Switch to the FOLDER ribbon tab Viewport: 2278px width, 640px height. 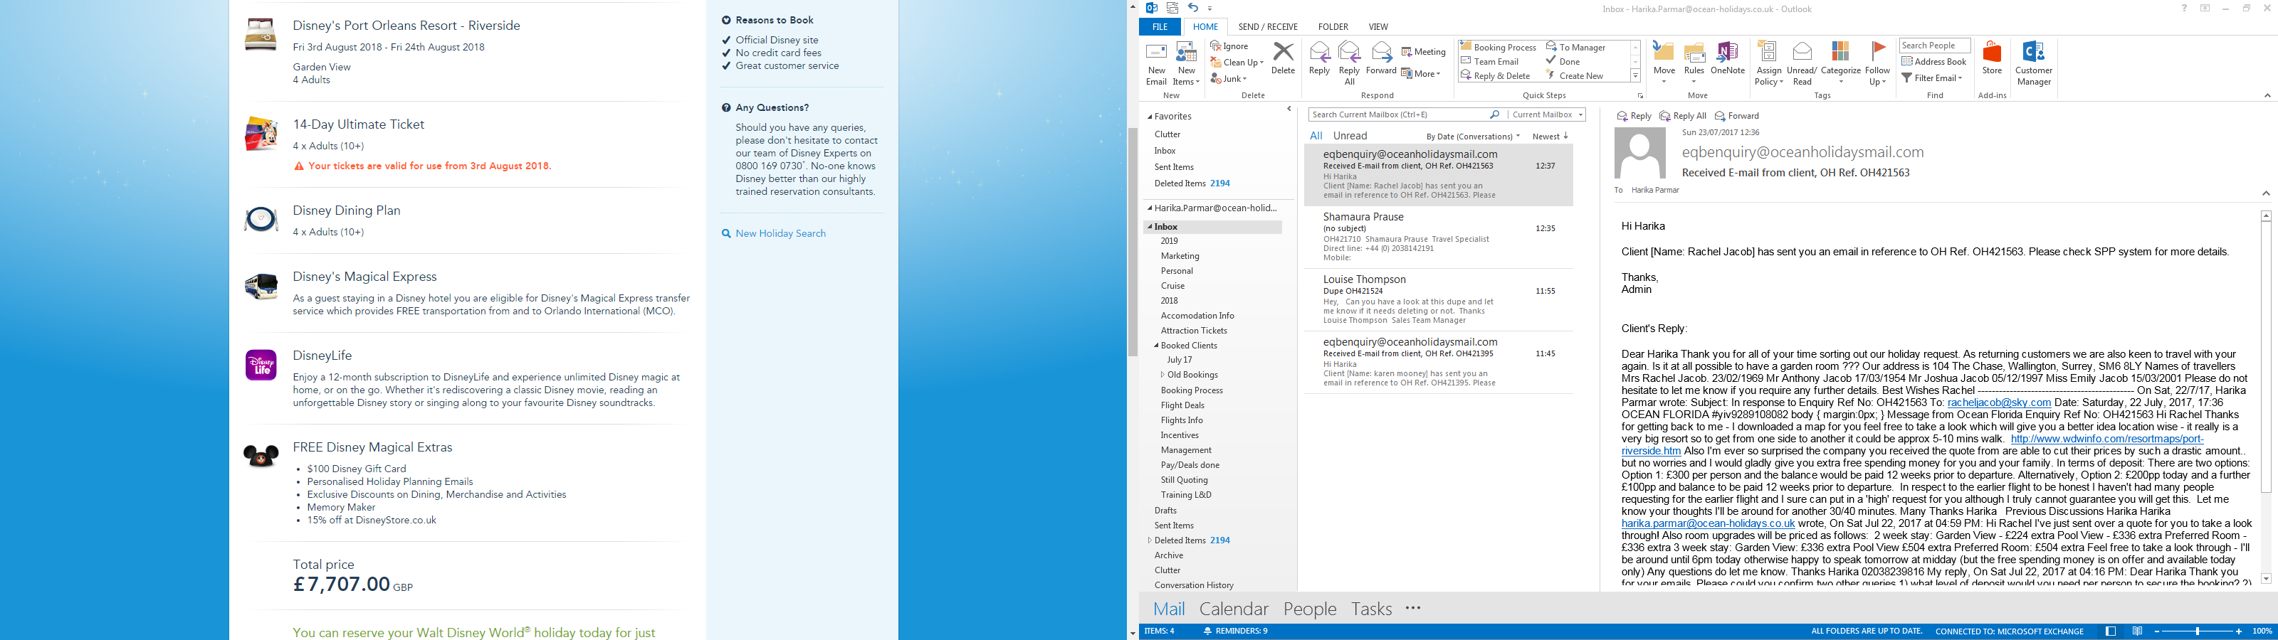click(1333, 26)
